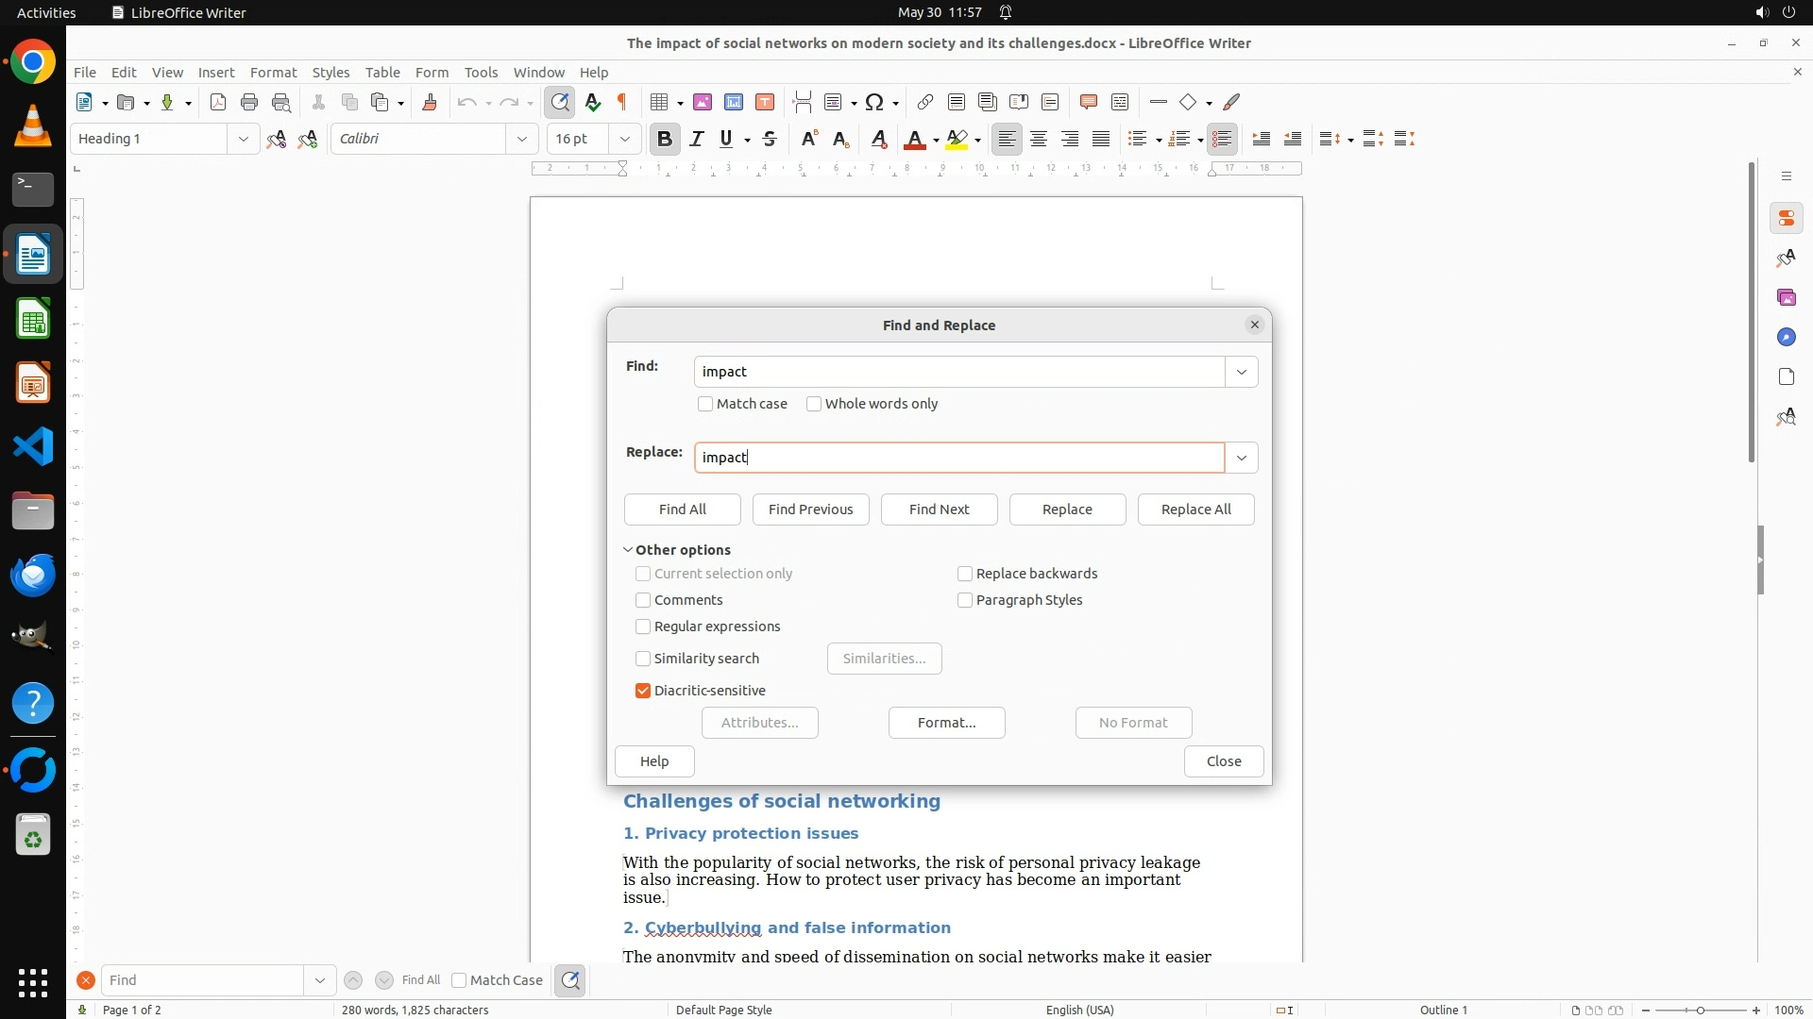The height and width of the screenshot is (1019, 1813).
Task: Uncheck the Diacritic-sensitive checkbox
Action: click(x=643, y=691)
